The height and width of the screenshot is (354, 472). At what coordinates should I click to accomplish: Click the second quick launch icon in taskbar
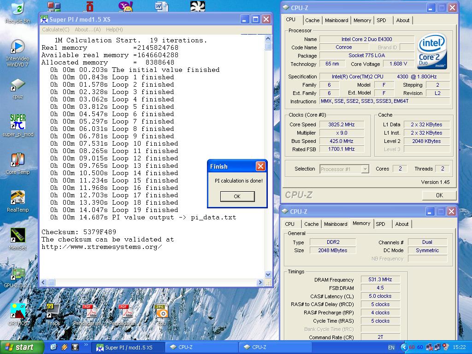click(x=65, y=347)
